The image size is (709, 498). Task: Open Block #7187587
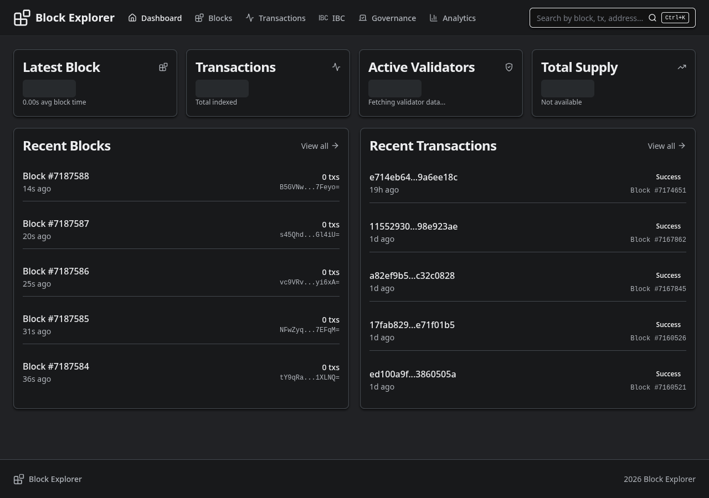[56, 224]
